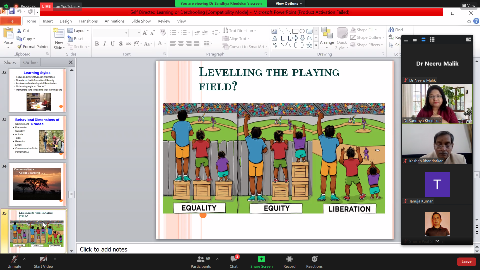Viewport: 480px width, 270px height.
Task: Select the oval shape in gallery
Action: (x=302, y=31)
